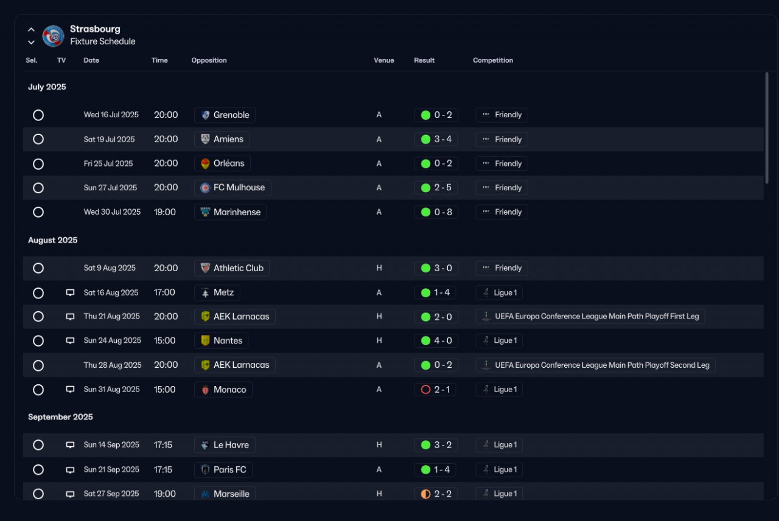Click the TV broadcast icon on the Le Havre row

click(x=70, y=445)
